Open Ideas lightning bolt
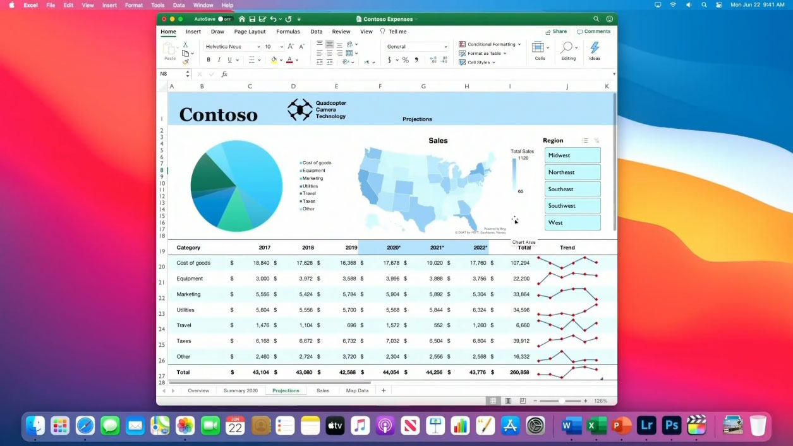 pyautogui.click(x=595, y=51)
